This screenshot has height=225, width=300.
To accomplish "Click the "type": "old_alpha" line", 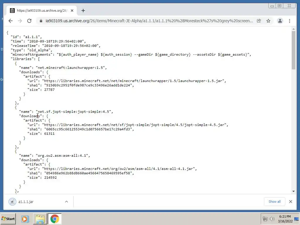I will [32, 50].
